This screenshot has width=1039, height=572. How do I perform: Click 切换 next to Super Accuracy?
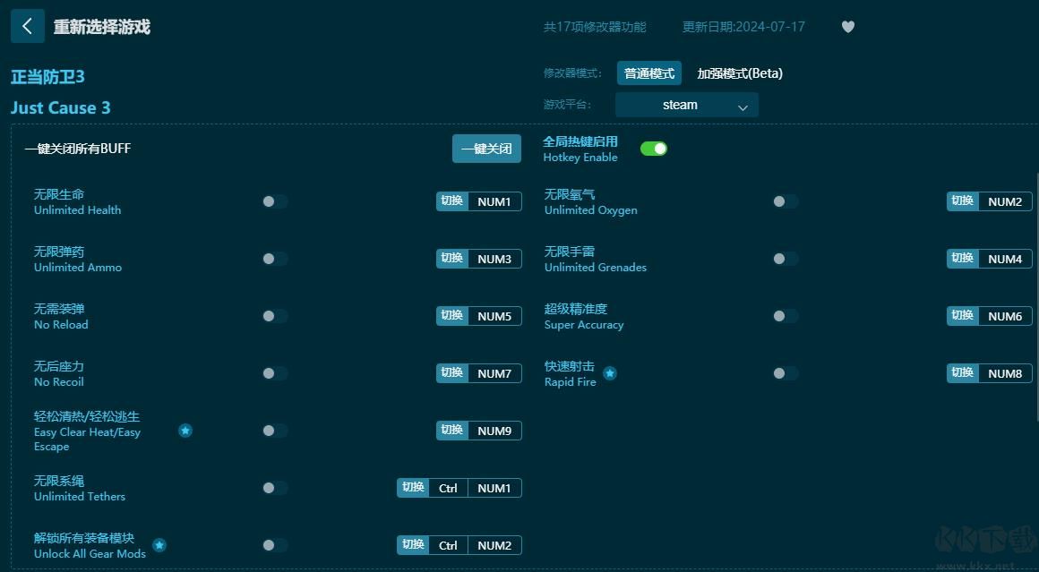963,316
